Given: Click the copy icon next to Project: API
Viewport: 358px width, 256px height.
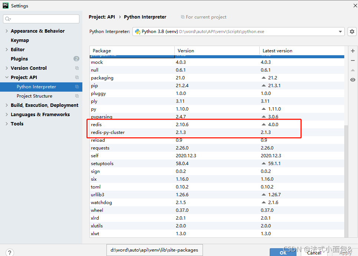Looking at the screenshot, I should (x=77, y=78).
